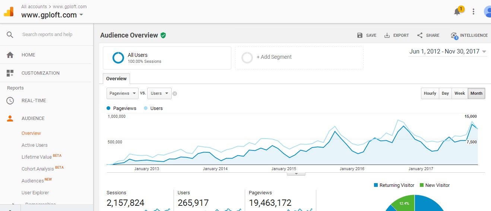
Task: Open the User Explorer report
Action: click(35, 193)
